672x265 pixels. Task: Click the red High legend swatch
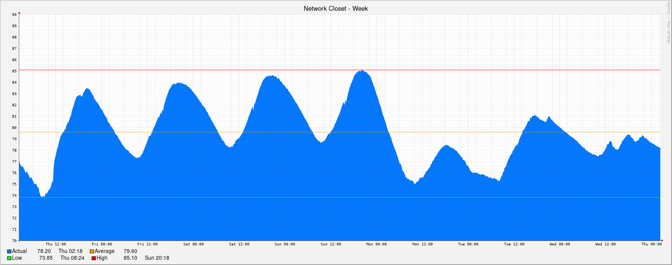(x=94, y=258)
